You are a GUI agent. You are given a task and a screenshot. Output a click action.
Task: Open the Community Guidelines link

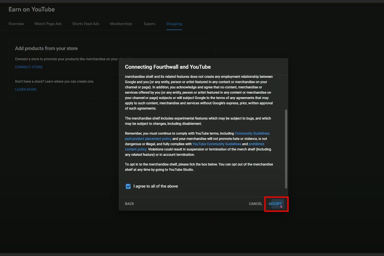(252, 133)
